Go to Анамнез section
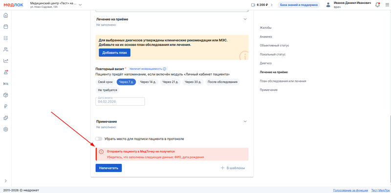Viewport: 391px width, 193px height. point(266,37)
